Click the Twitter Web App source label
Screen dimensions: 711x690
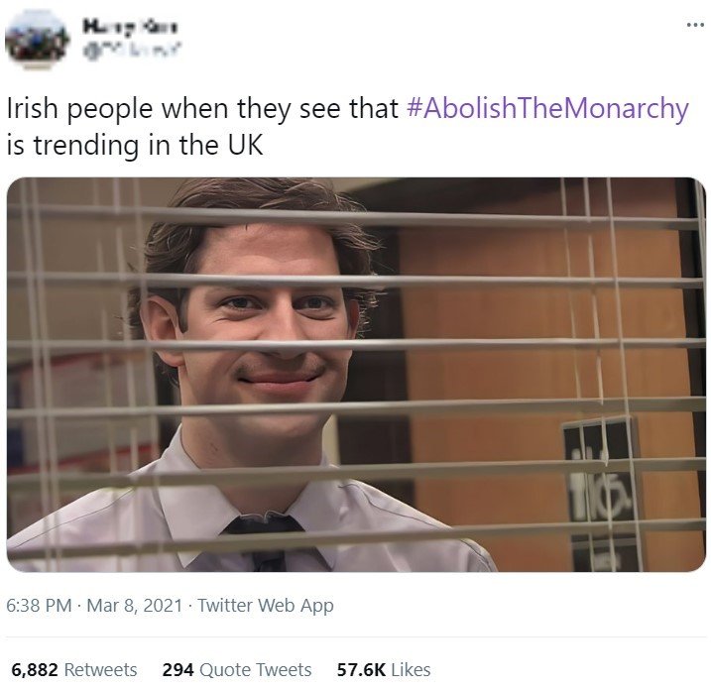[x=266, y=605]
